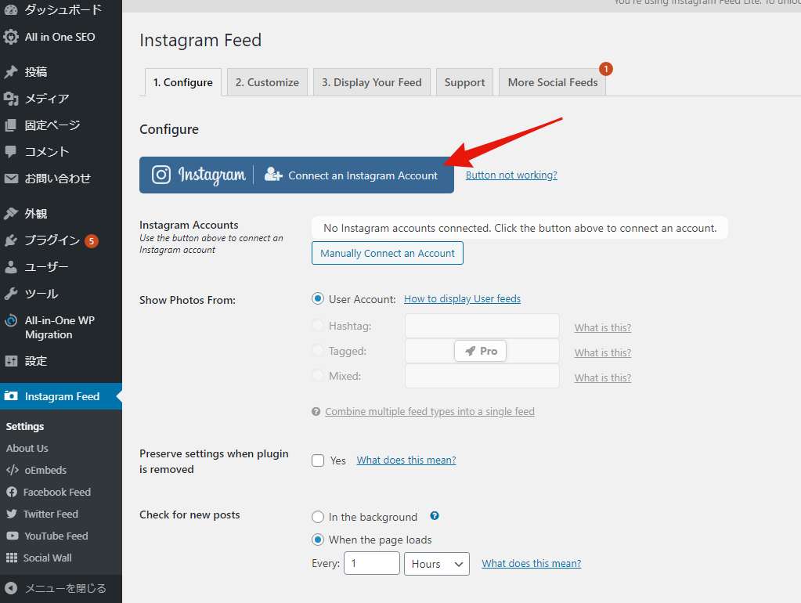Click Manually Connect an Account button
The height and width of the screenshot is (603, 801).
pos(388,253)
